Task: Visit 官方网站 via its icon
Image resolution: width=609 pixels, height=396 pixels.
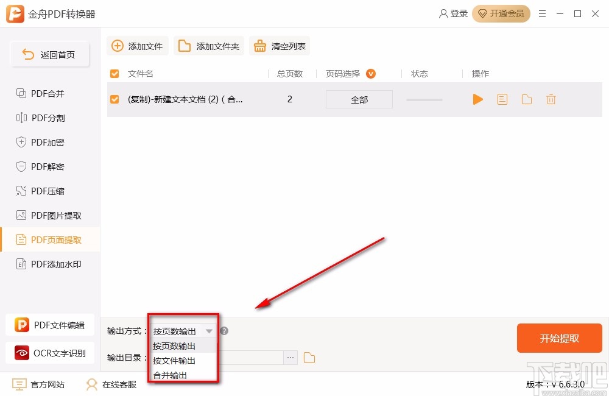Action: pos(18,384)
